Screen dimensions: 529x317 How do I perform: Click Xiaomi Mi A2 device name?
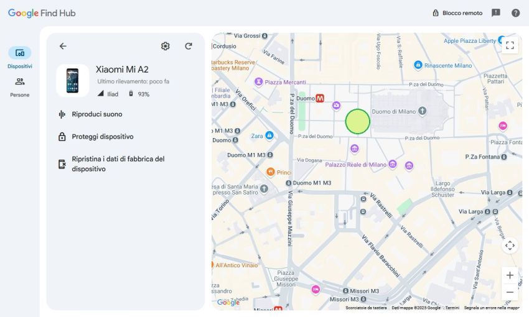point(122,70)
